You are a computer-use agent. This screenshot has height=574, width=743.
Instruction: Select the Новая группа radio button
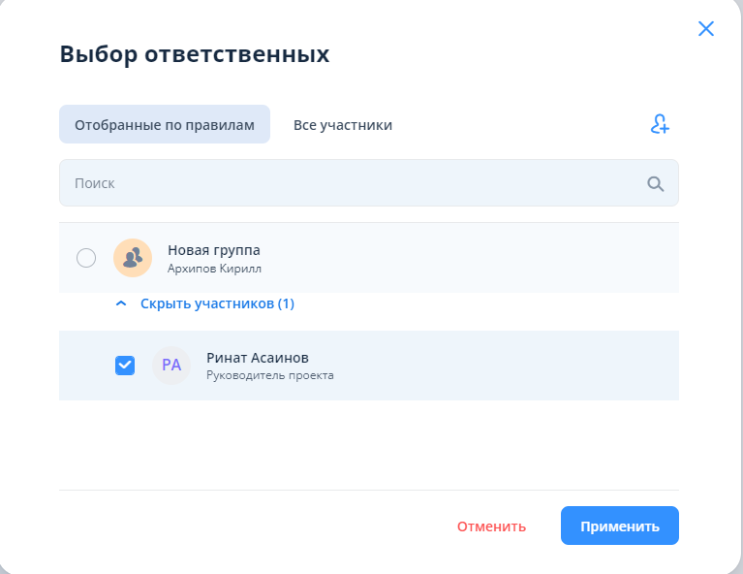[86, 257]
